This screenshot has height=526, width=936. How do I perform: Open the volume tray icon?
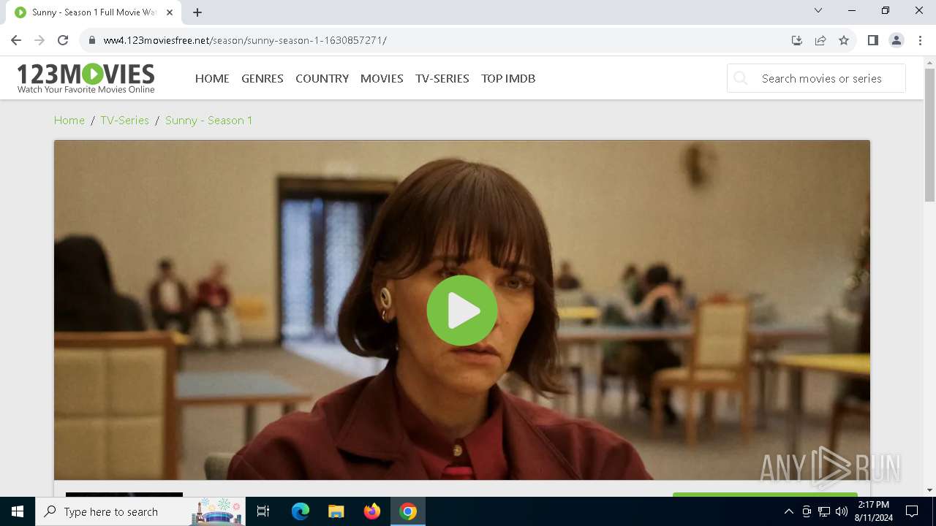(842, 511)
